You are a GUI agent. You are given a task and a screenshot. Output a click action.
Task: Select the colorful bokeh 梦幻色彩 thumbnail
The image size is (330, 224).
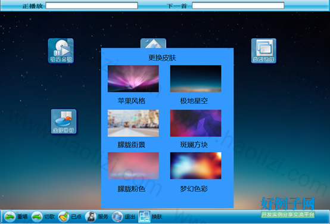(196, 166)
